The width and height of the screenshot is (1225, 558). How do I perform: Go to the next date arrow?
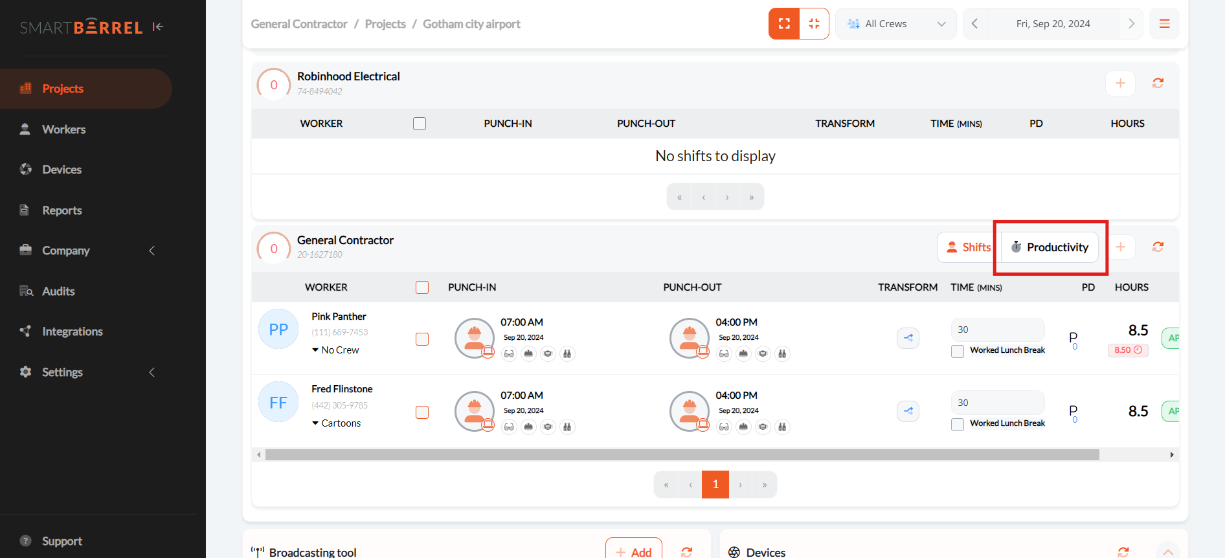click(x=1131, y=24)
